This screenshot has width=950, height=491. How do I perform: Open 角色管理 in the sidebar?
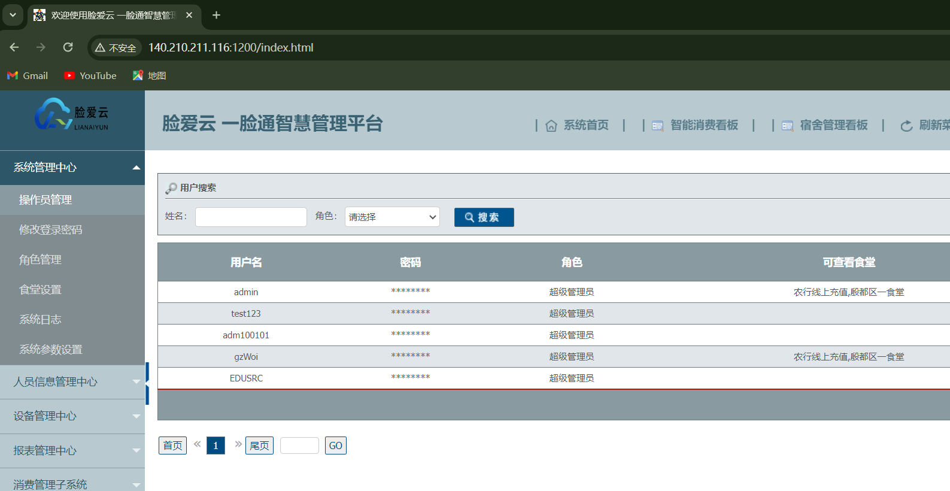pyautogui.click(x=72, y=260)
